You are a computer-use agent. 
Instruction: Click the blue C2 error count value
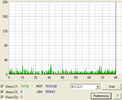(21, 92)
